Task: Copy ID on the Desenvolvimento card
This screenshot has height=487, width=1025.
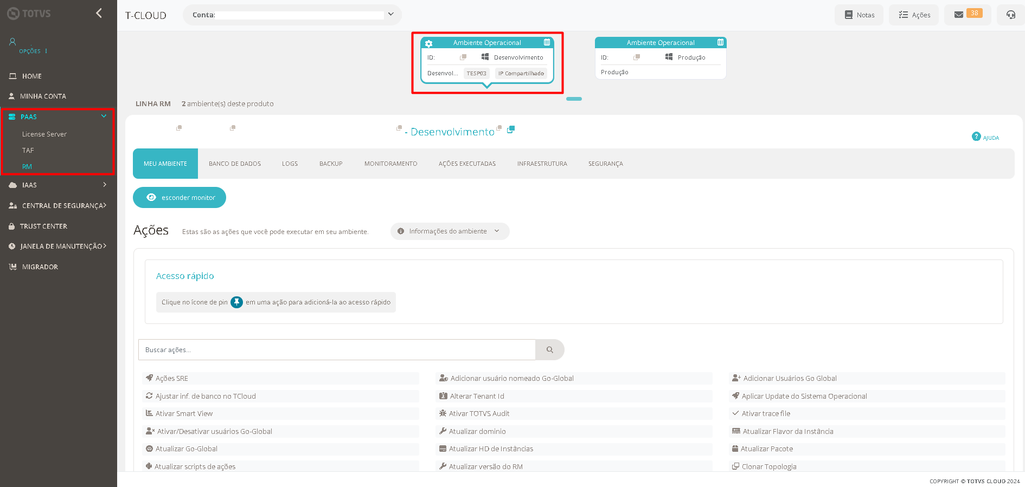Action: (463, 57)
